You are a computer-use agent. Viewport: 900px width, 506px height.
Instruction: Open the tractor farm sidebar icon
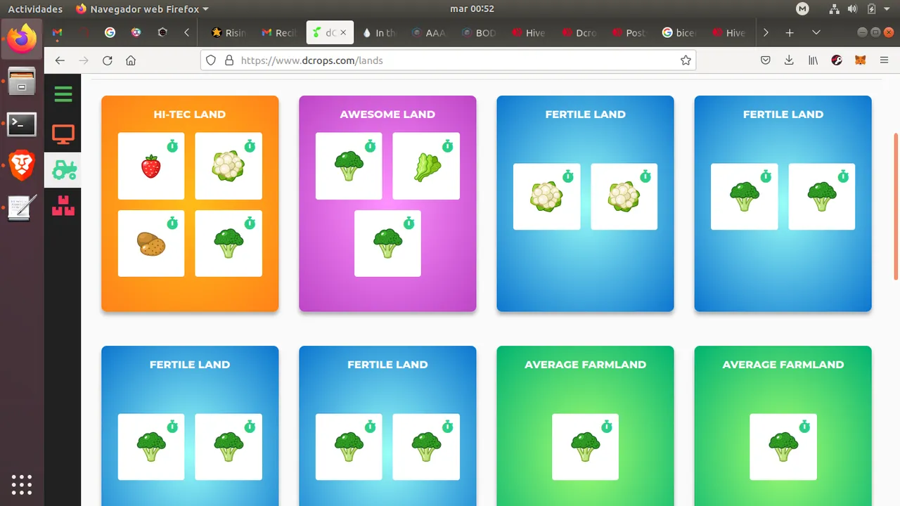point(64,169)
